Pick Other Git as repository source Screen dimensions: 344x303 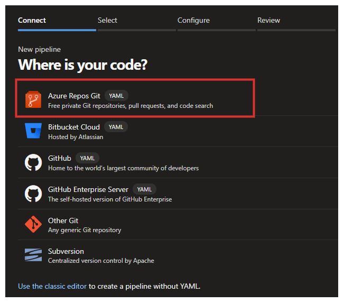click(x=178, y=225)
